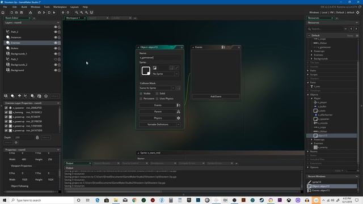Click the new sprite icon in object editor
This screenshot has width=363, height=204.
tap(155, 68)
